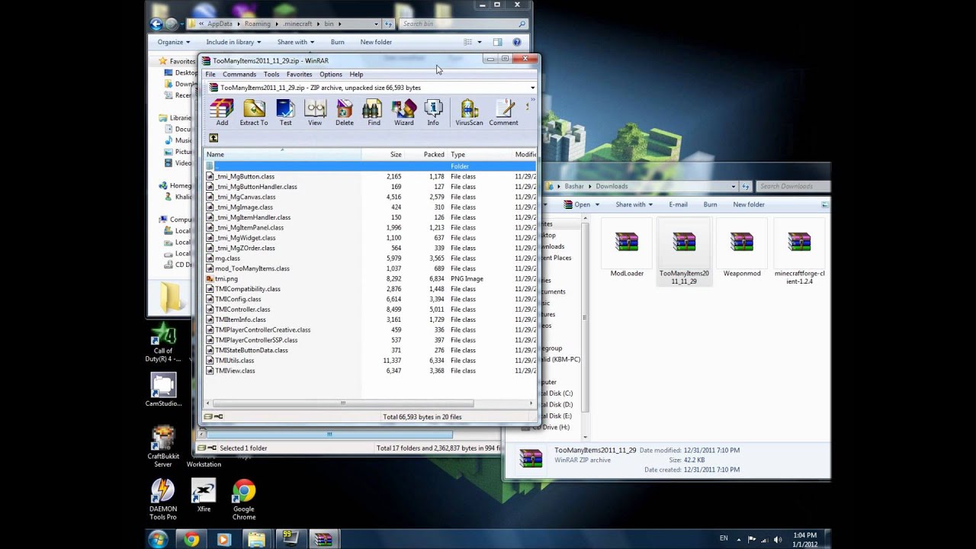Image resolution: width=976 pixels, height=549 pixels.
Task: Open CraftBukkit Server desktop shortcut
Action: point(163,445)
